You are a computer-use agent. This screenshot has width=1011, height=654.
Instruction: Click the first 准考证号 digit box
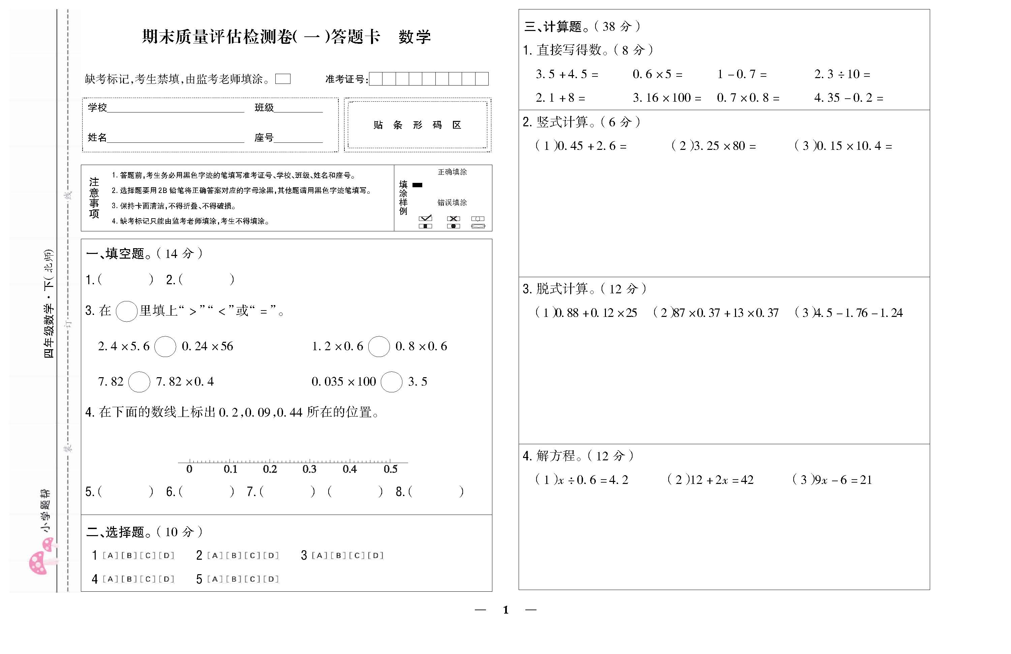(376, 79)
